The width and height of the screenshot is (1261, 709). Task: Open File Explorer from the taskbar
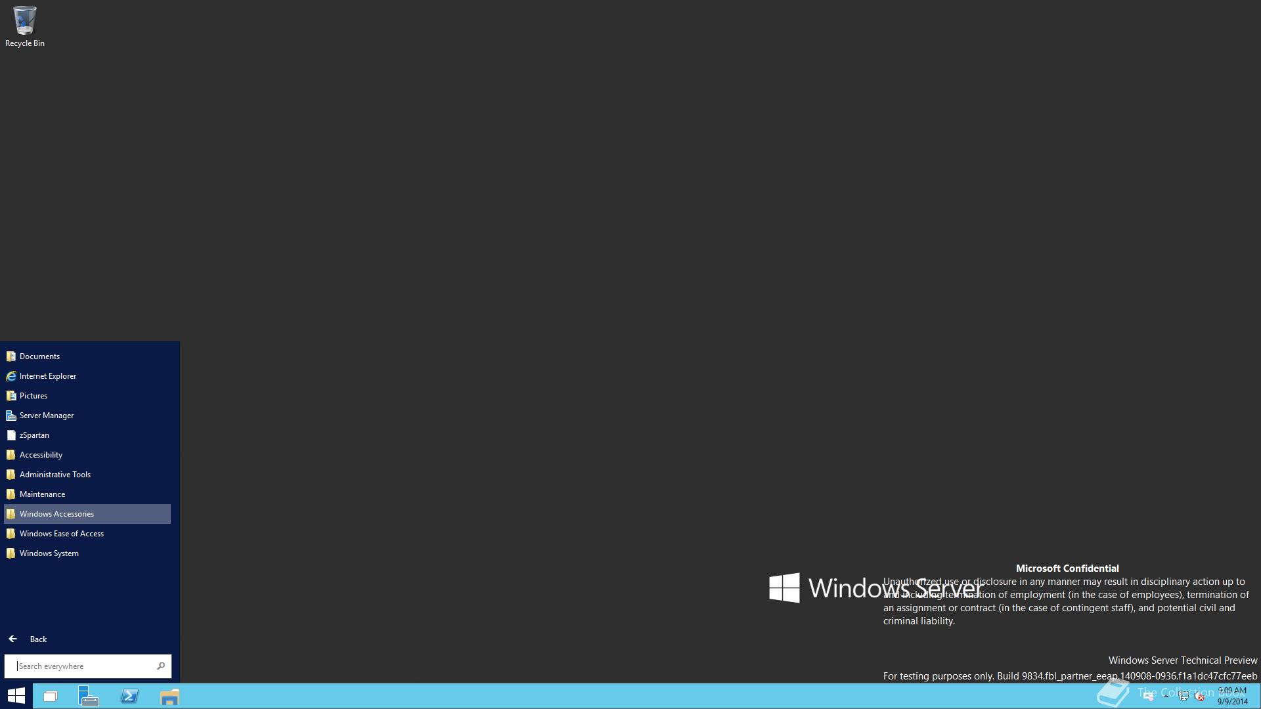[169, 696]
